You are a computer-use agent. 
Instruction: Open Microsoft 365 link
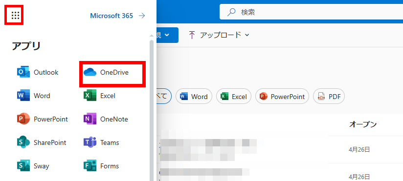(x=117, y=16)
